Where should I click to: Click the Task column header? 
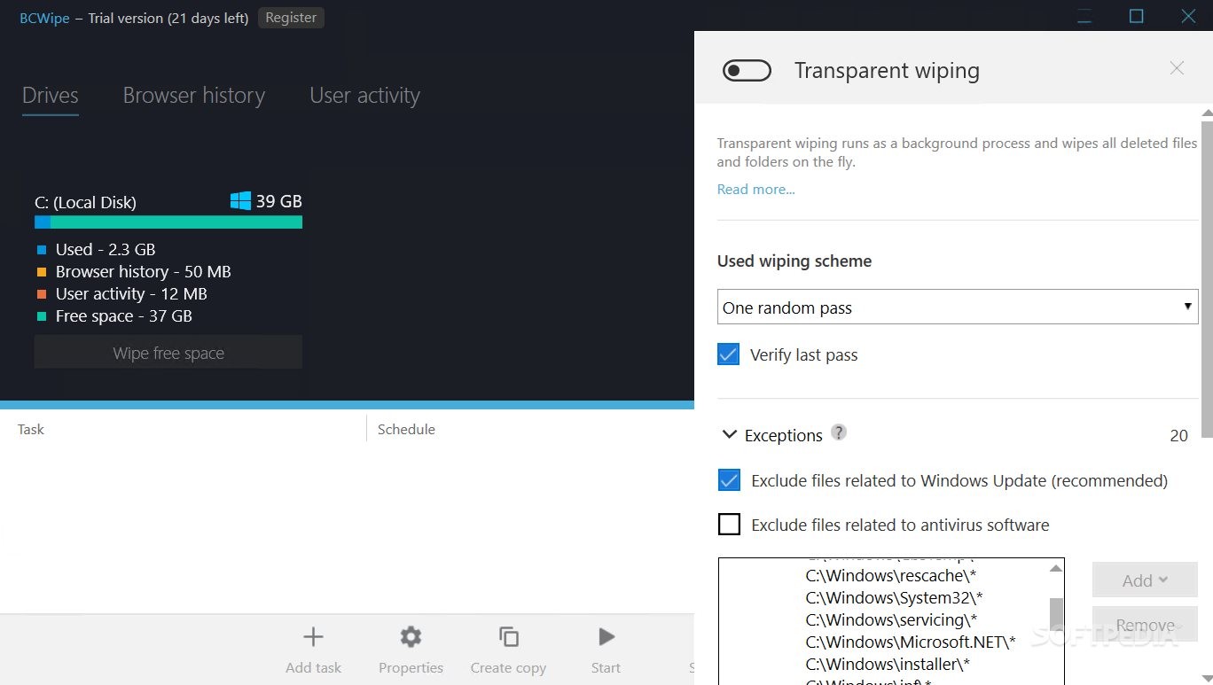[31, 429]
